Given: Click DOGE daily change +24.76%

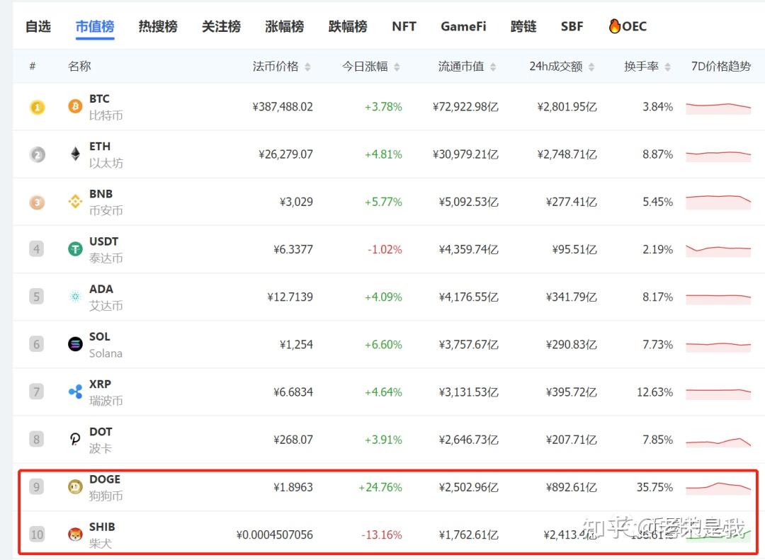Looking at the screenshot, I should point(380,487).
